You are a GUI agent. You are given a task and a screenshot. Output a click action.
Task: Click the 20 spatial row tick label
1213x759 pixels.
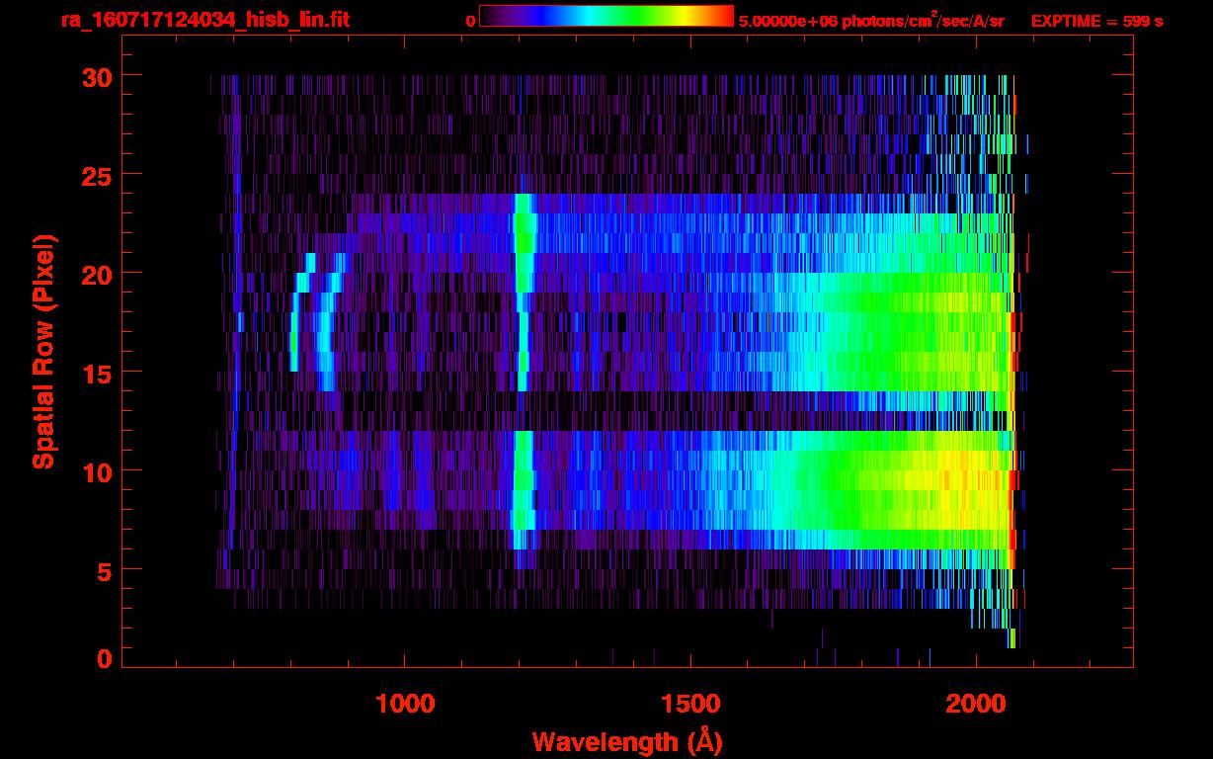(x=97, y=274)
